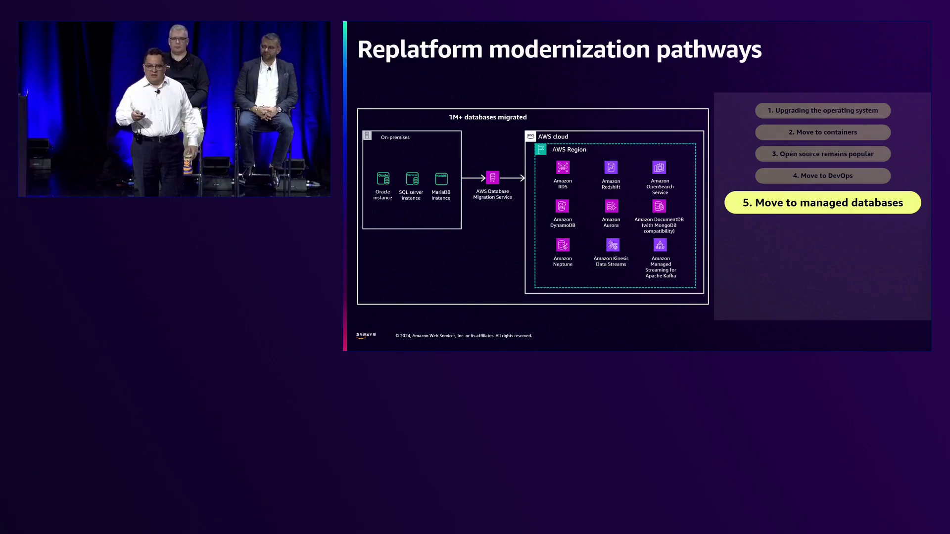
Task: Click the 'Amazon RDS' label
Action: 563,184
